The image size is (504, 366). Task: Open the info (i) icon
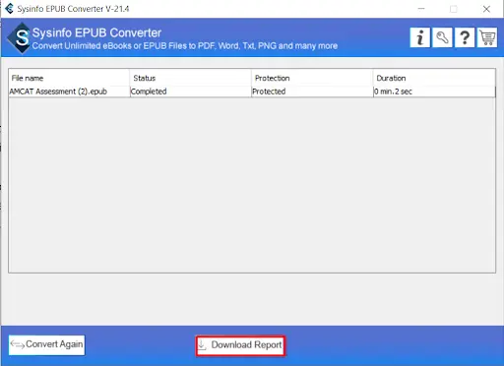click(x=419, y=37)
